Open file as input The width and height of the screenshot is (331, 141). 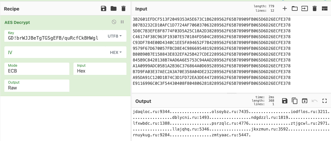tap(305, 9)
